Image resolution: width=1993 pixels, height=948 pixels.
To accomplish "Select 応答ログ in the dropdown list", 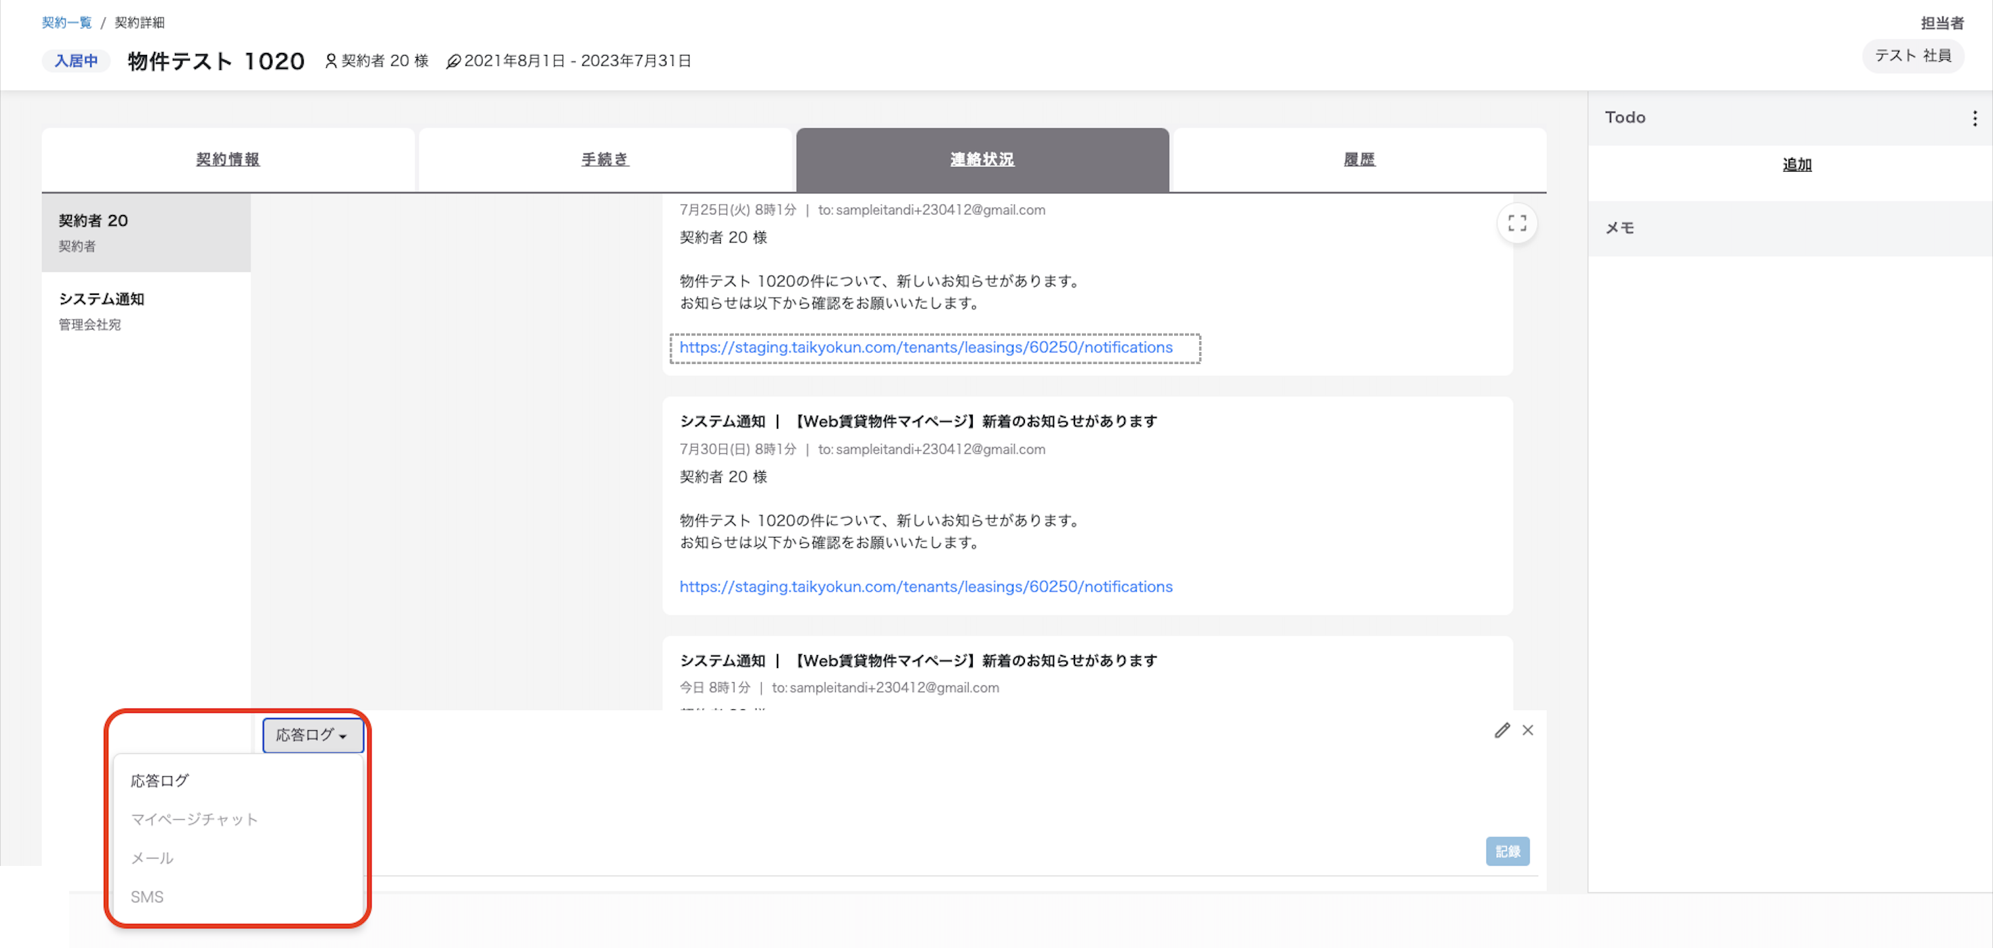I will (237, 780).
